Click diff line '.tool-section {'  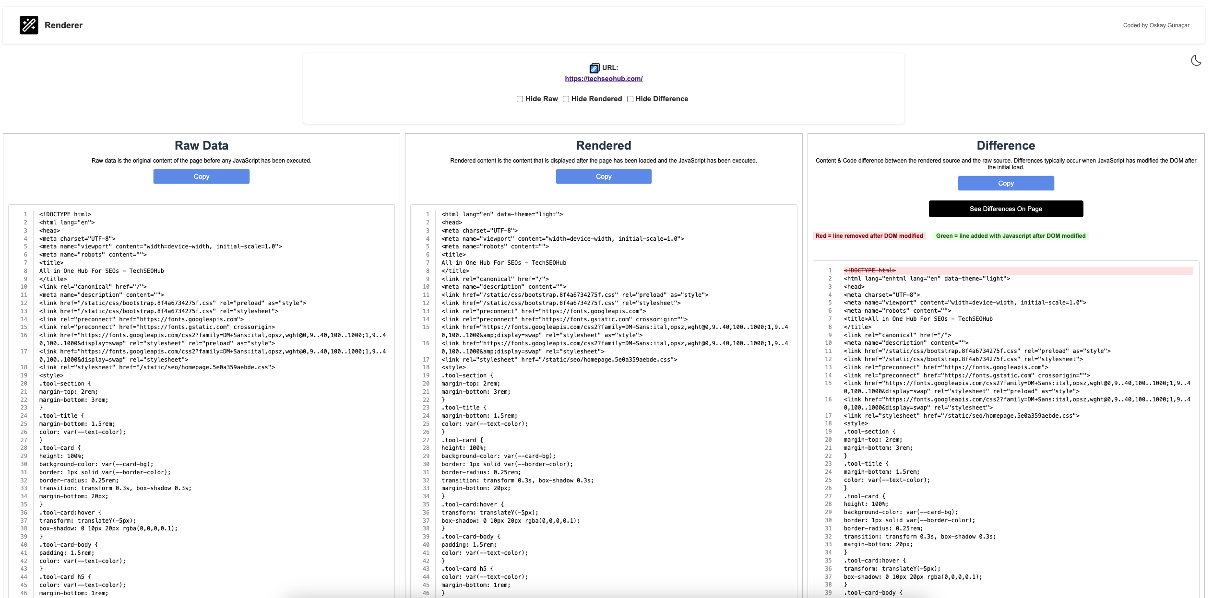(869, 432)
